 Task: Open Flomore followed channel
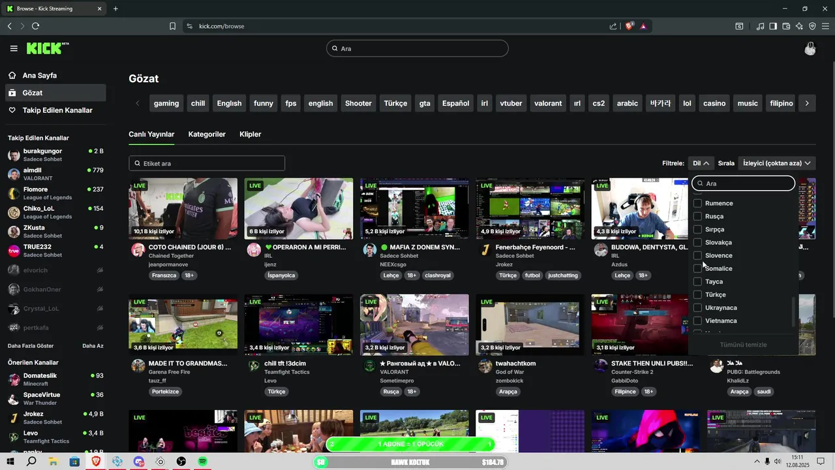(55, 193)
